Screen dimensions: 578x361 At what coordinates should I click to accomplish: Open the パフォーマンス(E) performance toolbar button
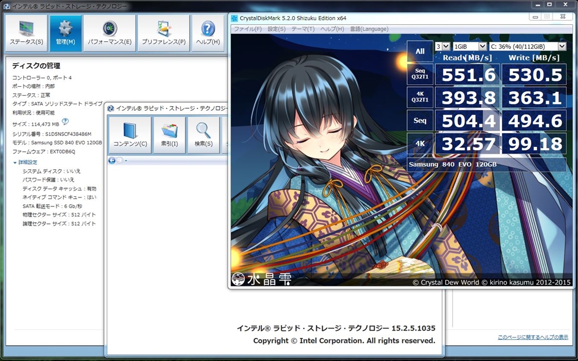[110, 33]
